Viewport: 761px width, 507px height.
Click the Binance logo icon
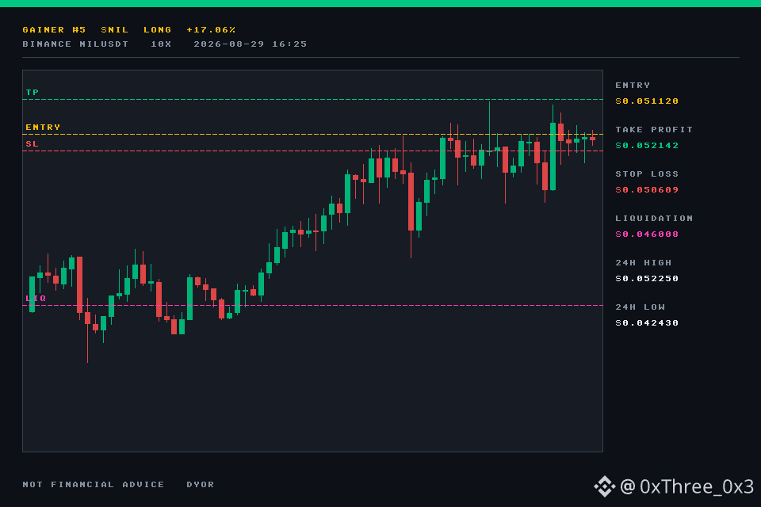[x=605, y=486]
